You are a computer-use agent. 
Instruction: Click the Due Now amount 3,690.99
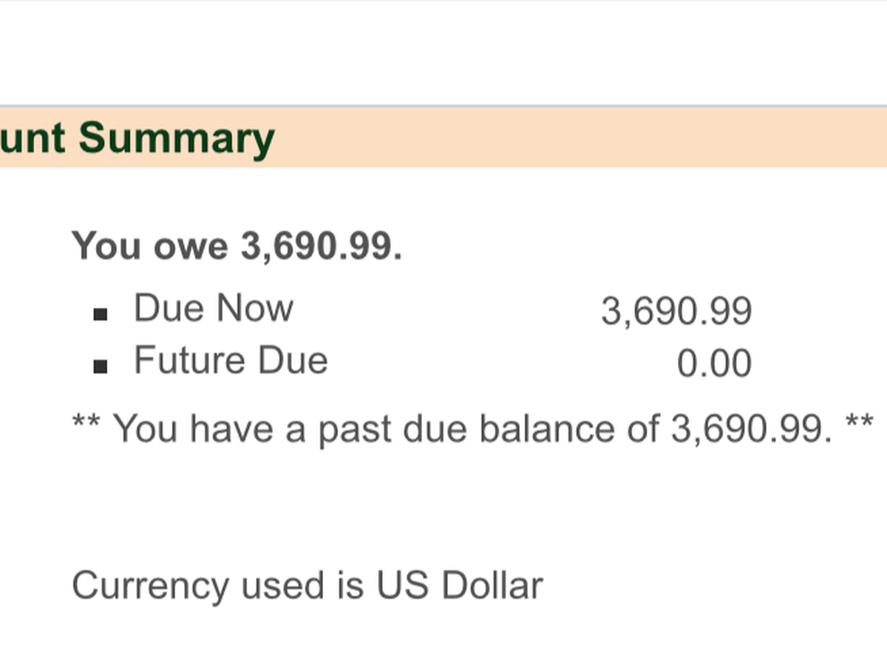[x=676, y=311]
